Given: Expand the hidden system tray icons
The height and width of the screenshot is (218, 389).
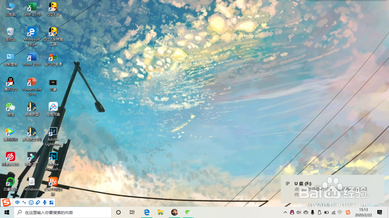Looking at the screenshot, I should (285, 212).
